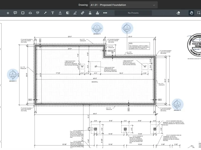Select the rectangle shape tool
The image size is (201, 150).
(x=23, y=13)
